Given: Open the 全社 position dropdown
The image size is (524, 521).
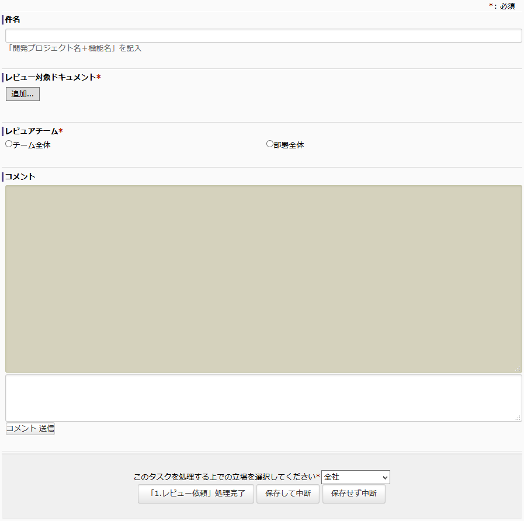Looking at the screenshot, I should tap(355, 477).
